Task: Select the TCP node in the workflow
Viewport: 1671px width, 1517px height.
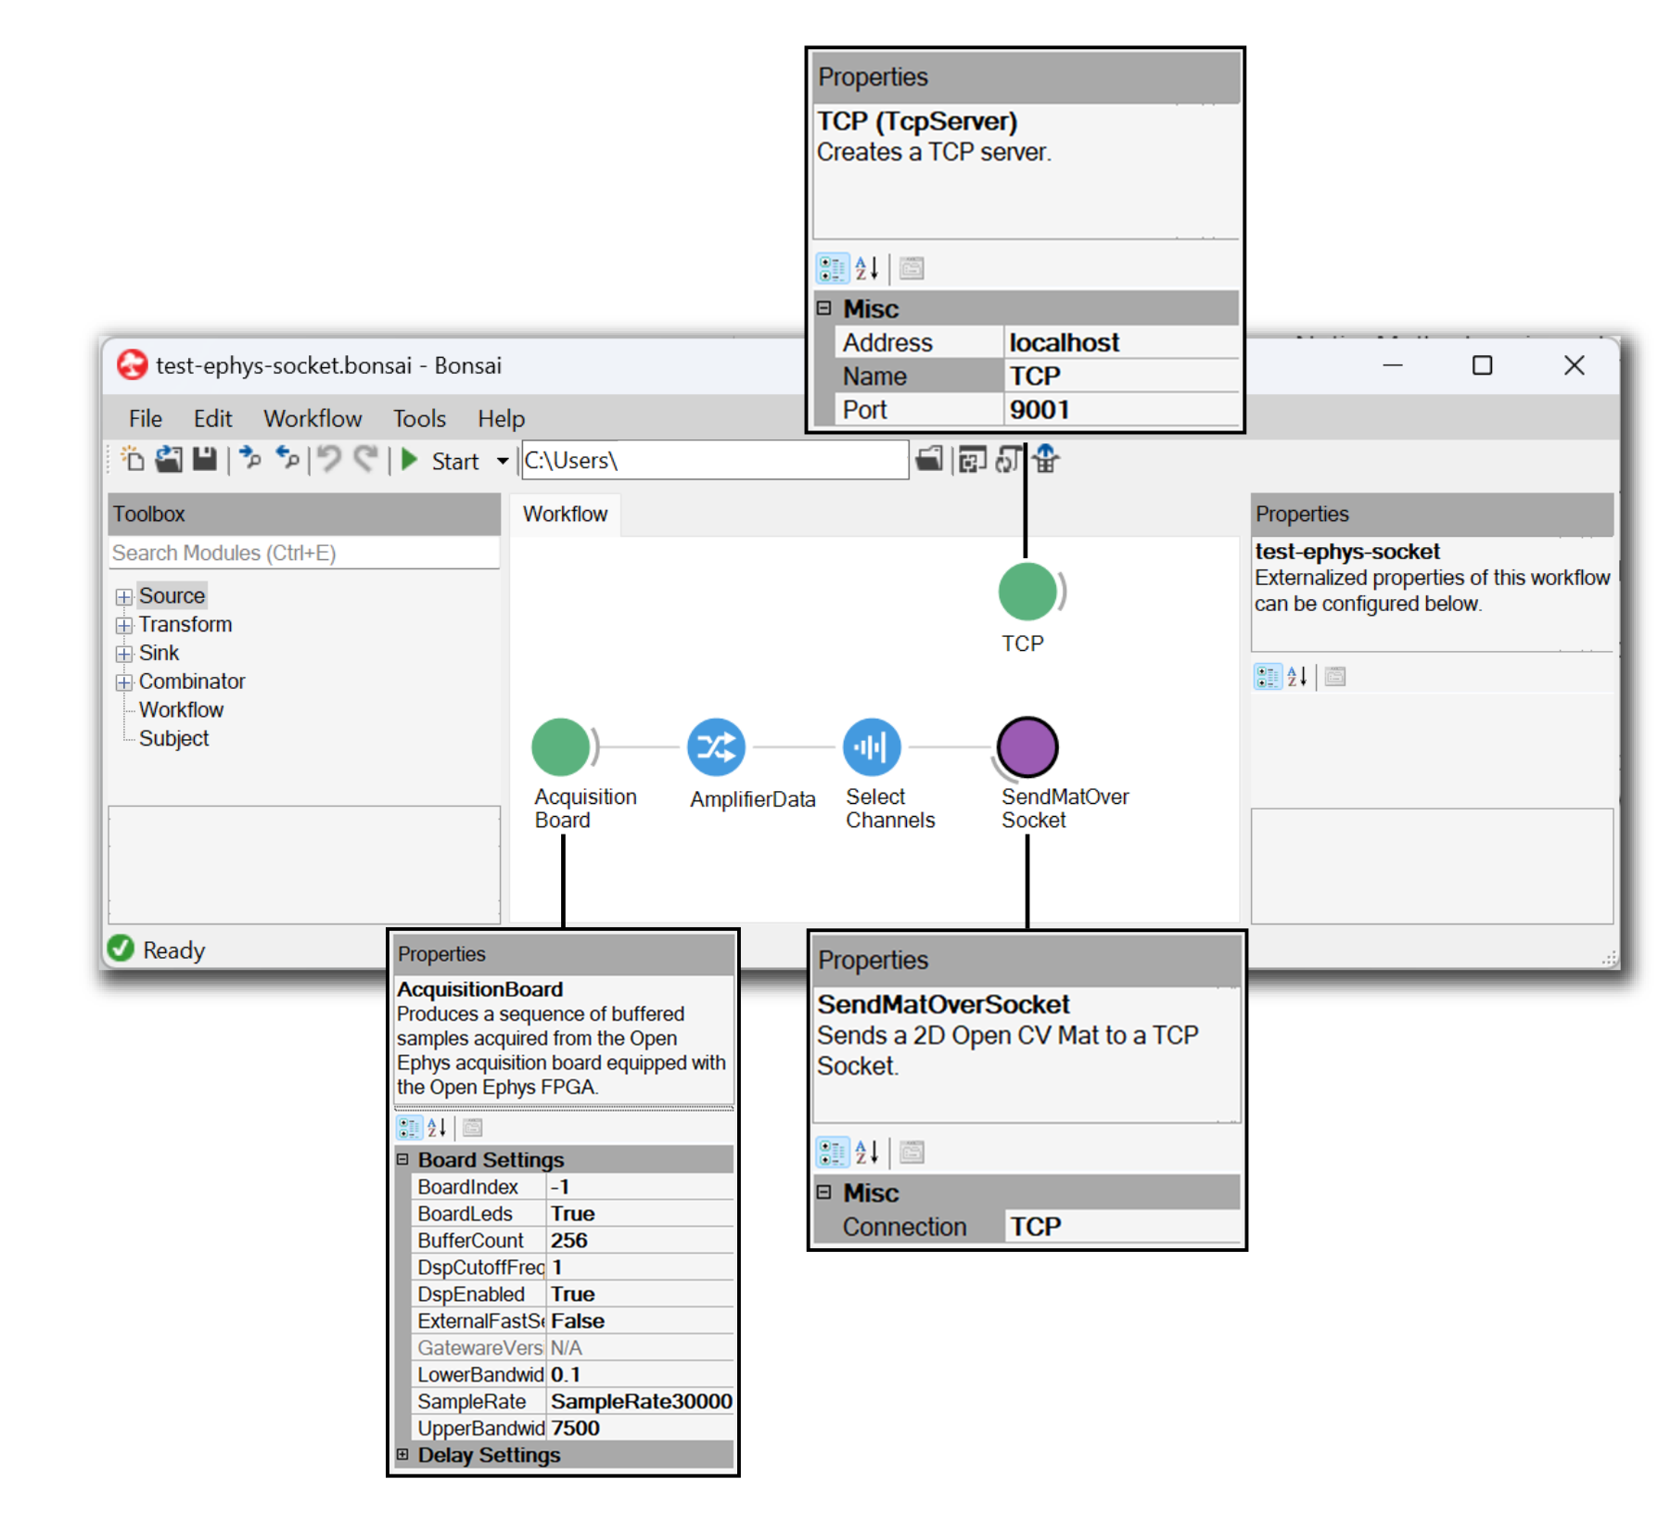Action: coord(1027,592)
